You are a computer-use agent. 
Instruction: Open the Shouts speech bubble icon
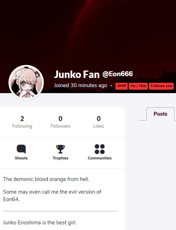point(21,149)
